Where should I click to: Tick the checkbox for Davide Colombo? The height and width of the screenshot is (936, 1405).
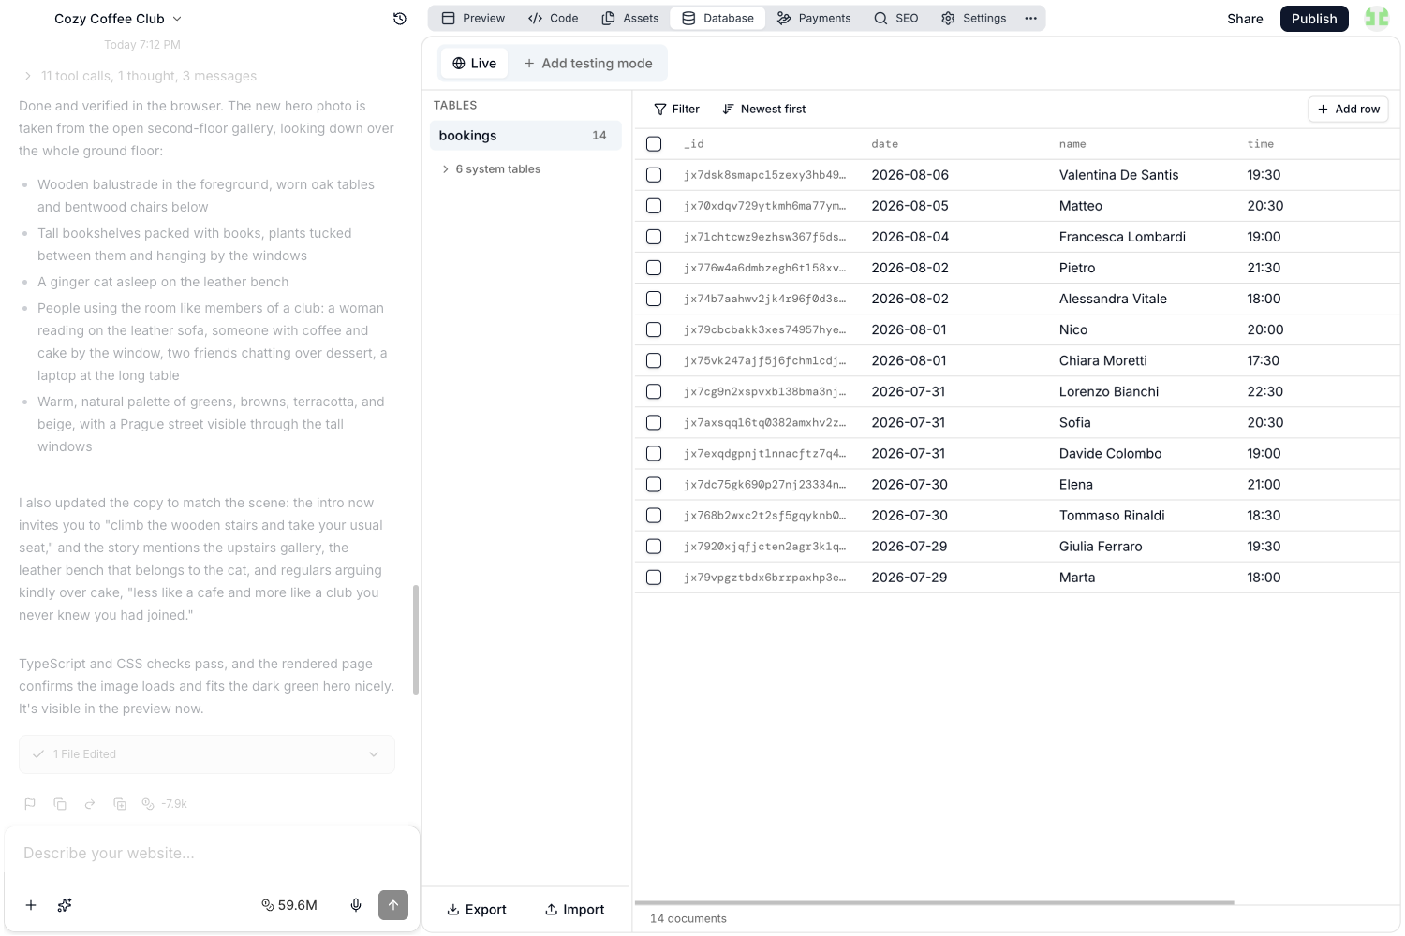(x=654, y=453)
